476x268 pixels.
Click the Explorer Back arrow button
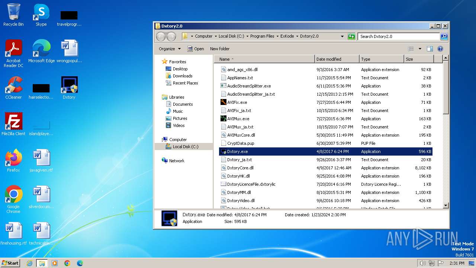pos(161,36)
